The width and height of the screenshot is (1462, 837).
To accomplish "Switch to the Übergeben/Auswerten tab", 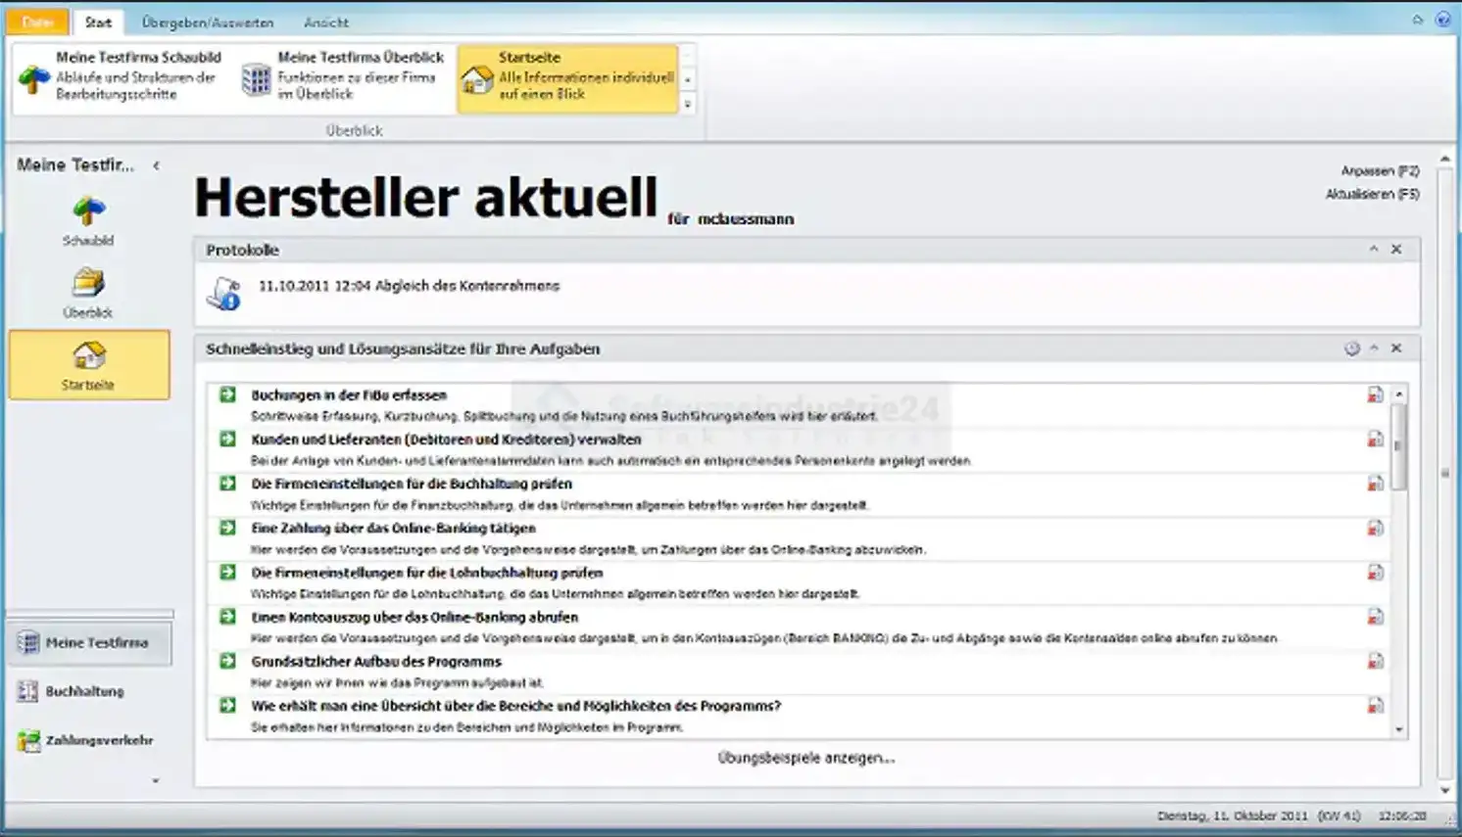I will (207, 22).
